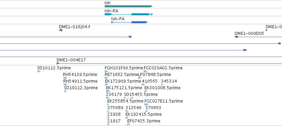282x126 pixels.
Task: Click the DME1-016J04.F label text
Action: click(75, 27)
